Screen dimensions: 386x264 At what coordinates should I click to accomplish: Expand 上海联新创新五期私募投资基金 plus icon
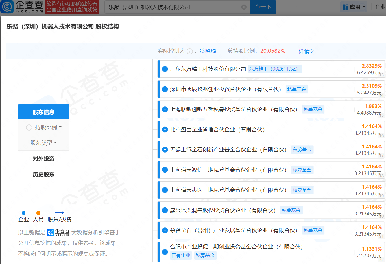point(165,109)
